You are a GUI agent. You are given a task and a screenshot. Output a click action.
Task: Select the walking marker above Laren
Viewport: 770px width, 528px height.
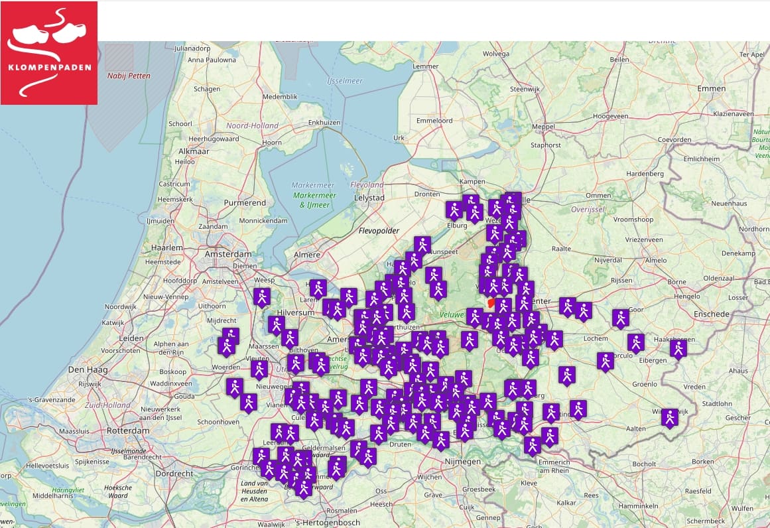pyautogui.click(x=318, y=288)
